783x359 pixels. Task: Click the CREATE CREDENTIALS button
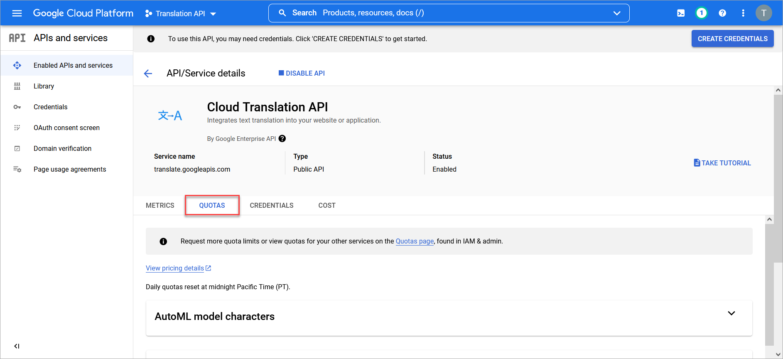732,39
